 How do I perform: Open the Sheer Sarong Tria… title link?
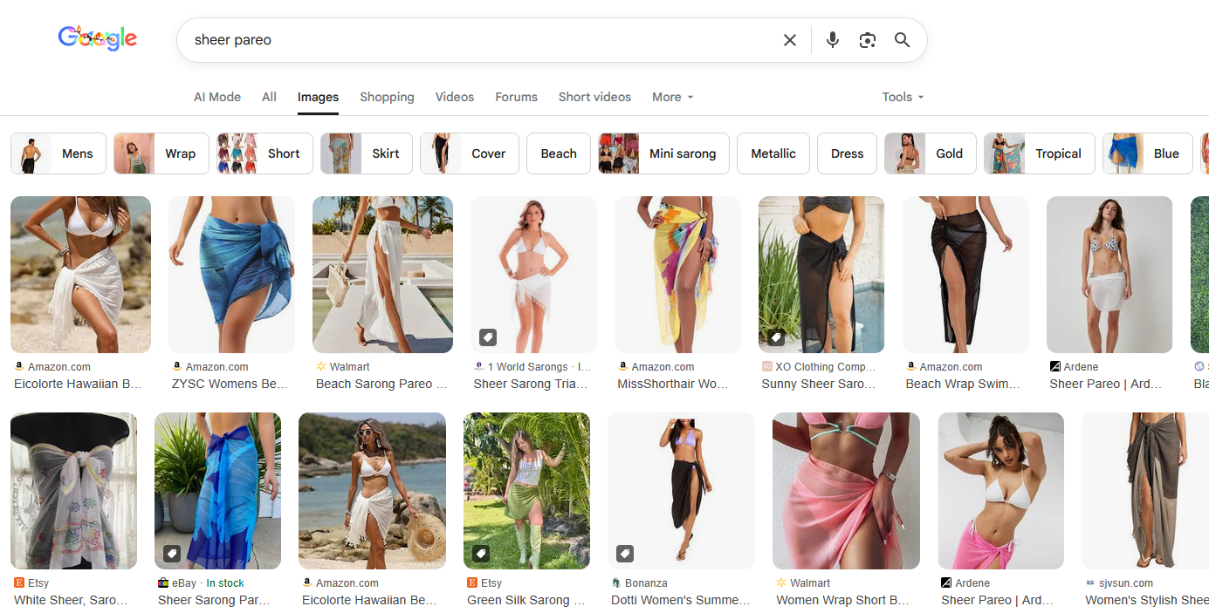pyautogui.click(x=531, y=384)
